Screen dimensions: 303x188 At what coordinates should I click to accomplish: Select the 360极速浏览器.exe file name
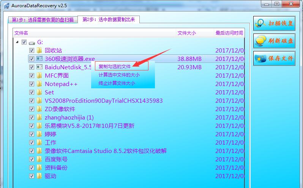click(70, 59)
